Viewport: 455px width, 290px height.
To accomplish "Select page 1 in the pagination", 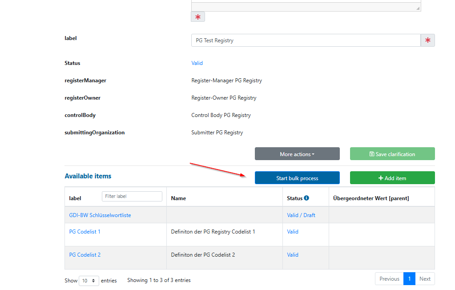I will [x=409, y=279].
